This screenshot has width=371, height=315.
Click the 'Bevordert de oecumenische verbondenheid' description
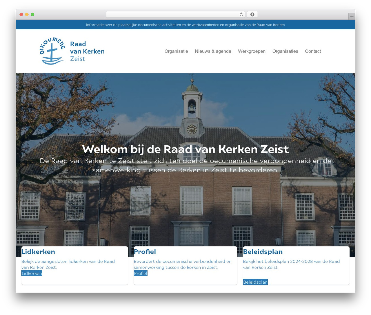[x=183, y=264]
